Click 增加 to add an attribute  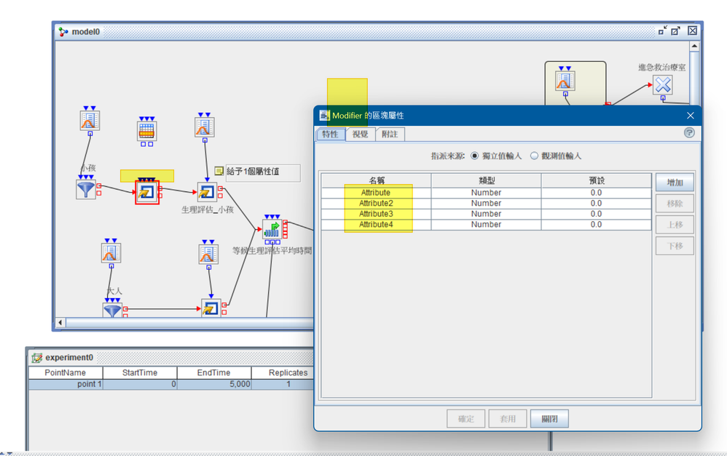[x=675, y=183]
